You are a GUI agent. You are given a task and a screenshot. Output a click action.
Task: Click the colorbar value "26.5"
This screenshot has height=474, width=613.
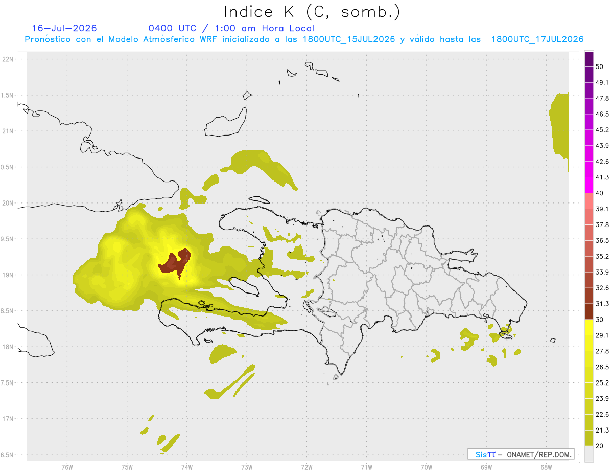click(x=603, y=367)
